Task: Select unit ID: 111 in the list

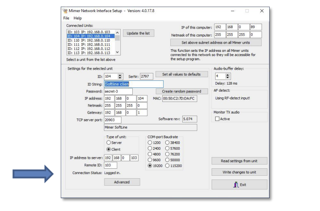Action: coord(91,44)
